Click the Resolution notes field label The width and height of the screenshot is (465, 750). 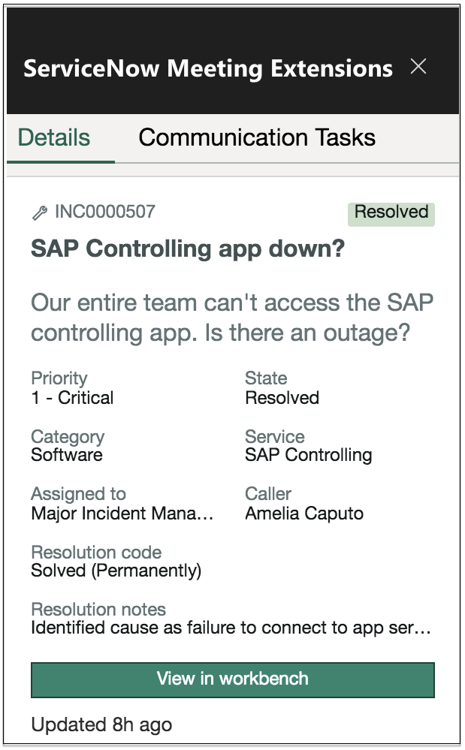pyautogui.click(x=98, y=610)
